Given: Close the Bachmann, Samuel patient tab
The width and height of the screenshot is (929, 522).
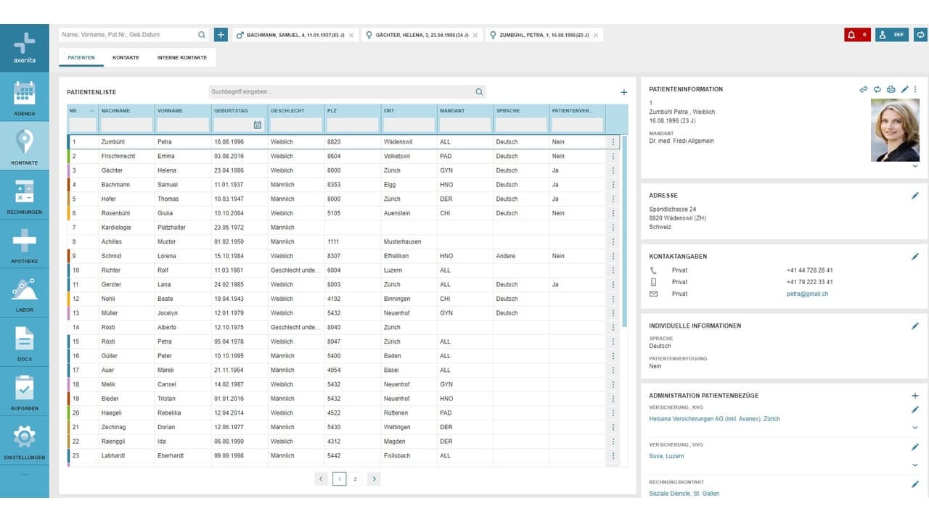Looking at the screenshot, I should [351, 35].
